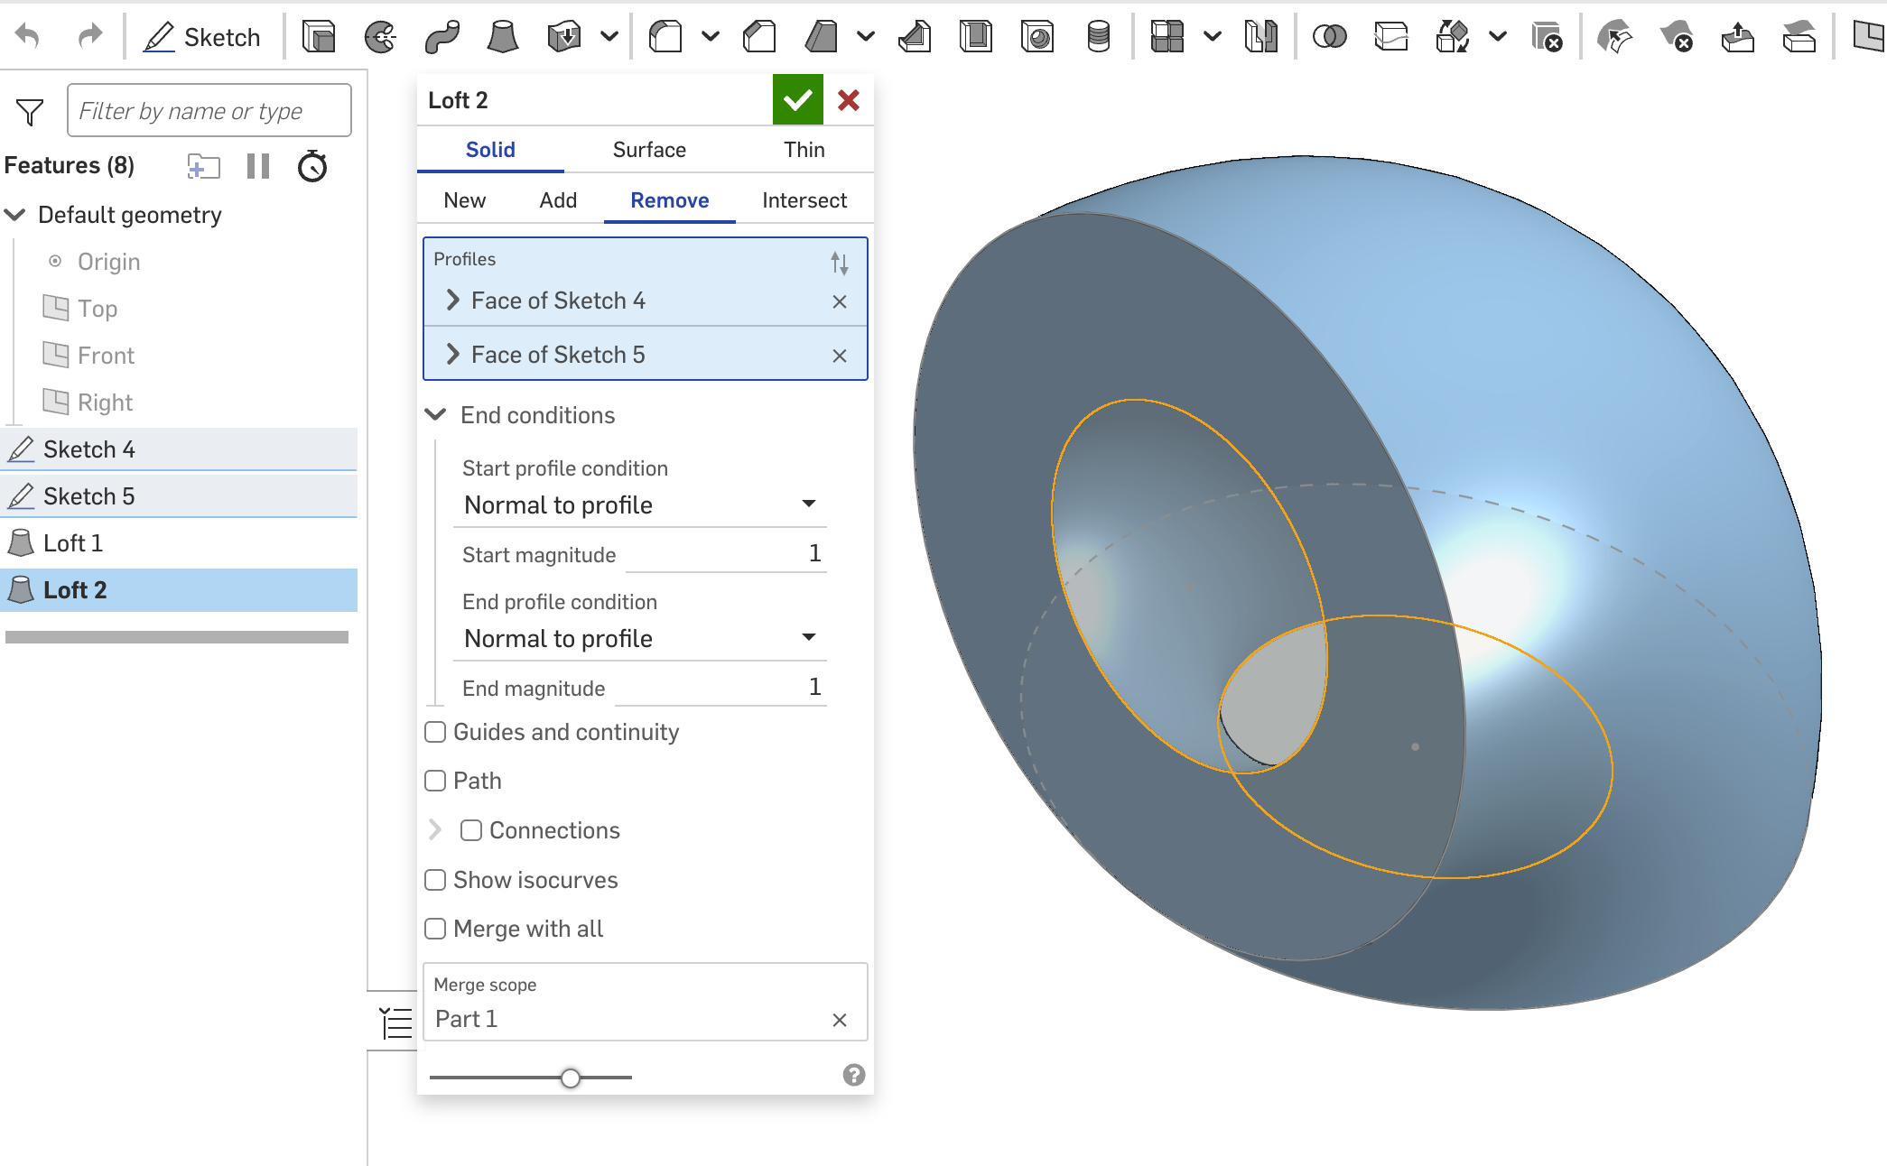Select the Sweep tool icon
This screenshot has height=1166, width=1887.
442,37
